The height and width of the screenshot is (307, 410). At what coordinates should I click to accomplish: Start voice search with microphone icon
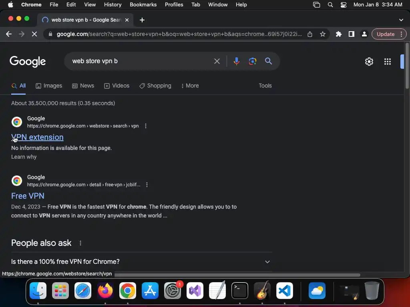[236, 61]
